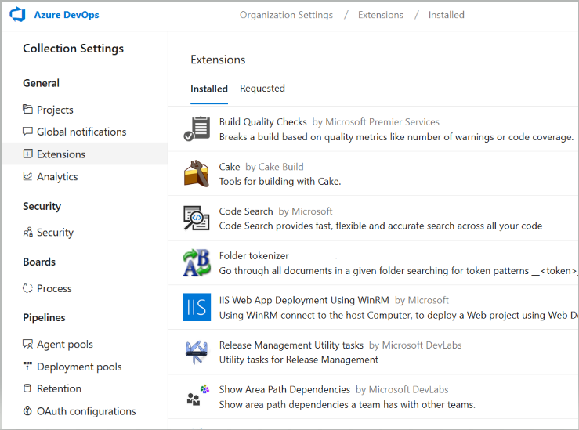Click the Code Search magnifier icon

click(197, 219)
